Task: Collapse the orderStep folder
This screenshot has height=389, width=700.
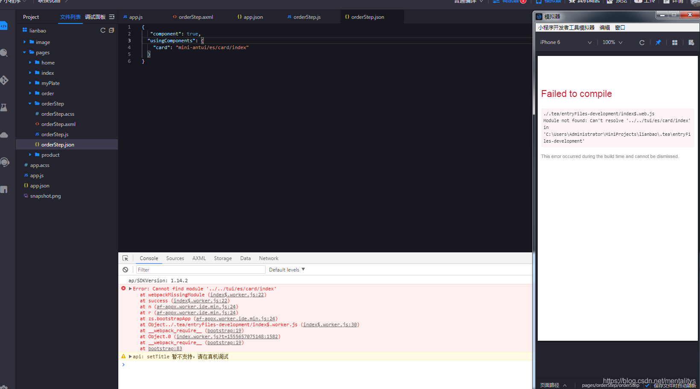Action: 30,104
